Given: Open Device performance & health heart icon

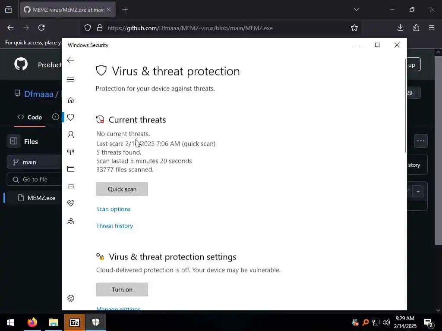Looking at the screenshot, I should [71, 203].
